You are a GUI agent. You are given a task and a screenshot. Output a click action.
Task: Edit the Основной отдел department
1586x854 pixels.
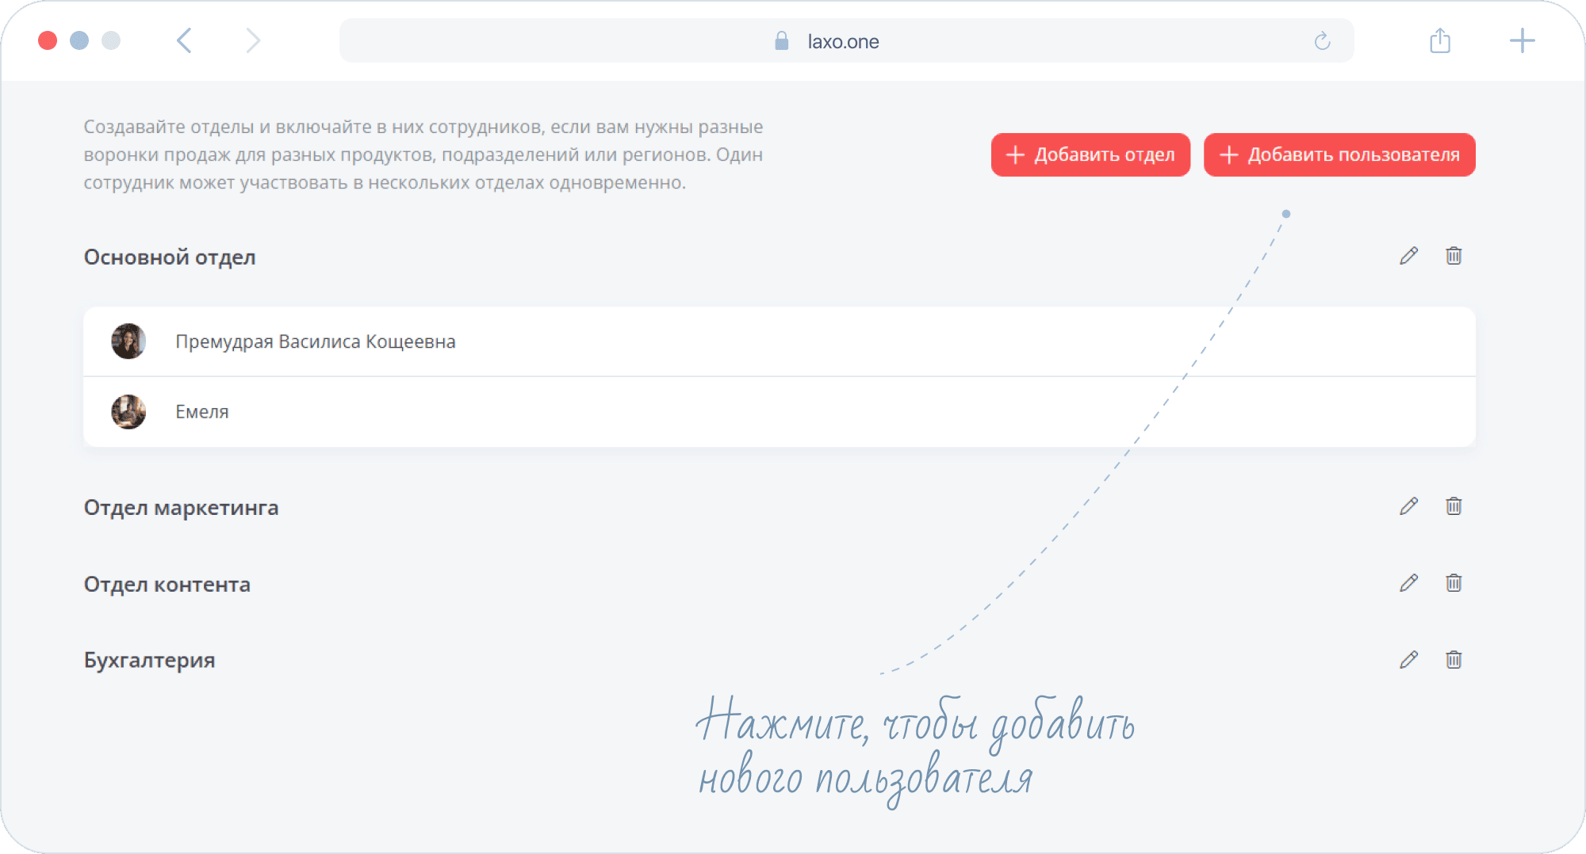point(1408,256)
